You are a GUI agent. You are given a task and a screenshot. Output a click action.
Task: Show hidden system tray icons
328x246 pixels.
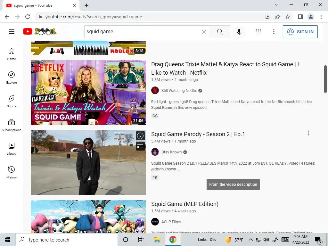tap(250, 240)
